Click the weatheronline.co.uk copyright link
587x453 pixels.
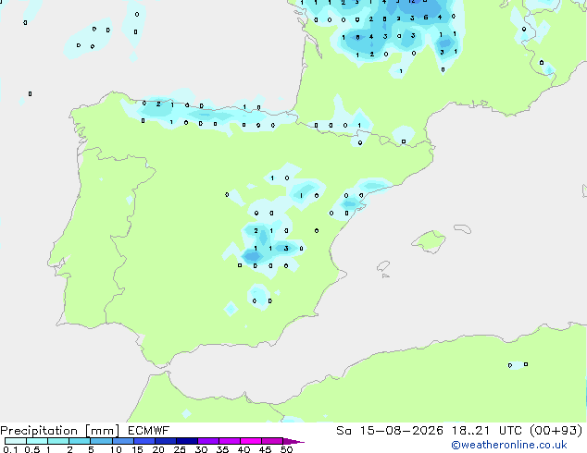pyautogui.click(x=508, y=445)
